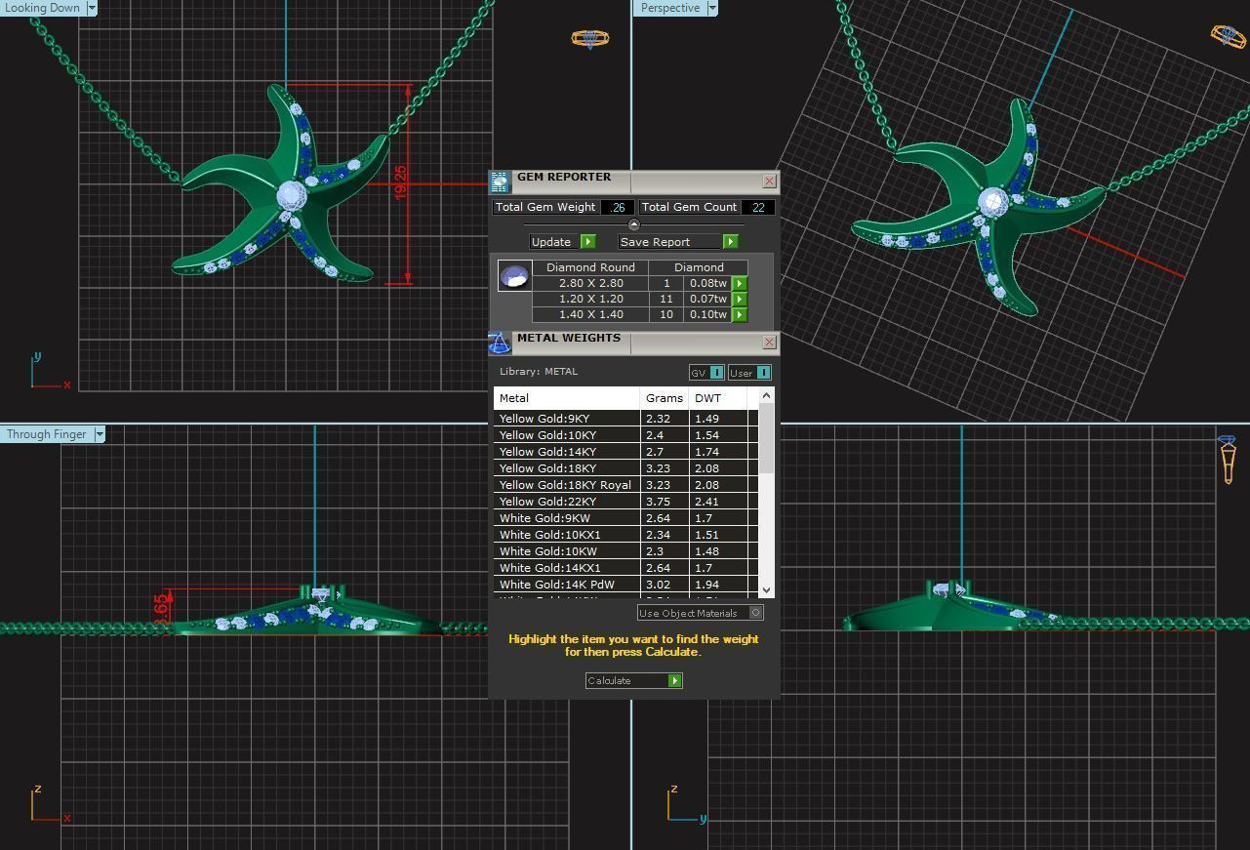Screen dimensions: 1250x850
Task: Click green arrow for 1.40 X 1.40 diamond row
Action: 740,314
